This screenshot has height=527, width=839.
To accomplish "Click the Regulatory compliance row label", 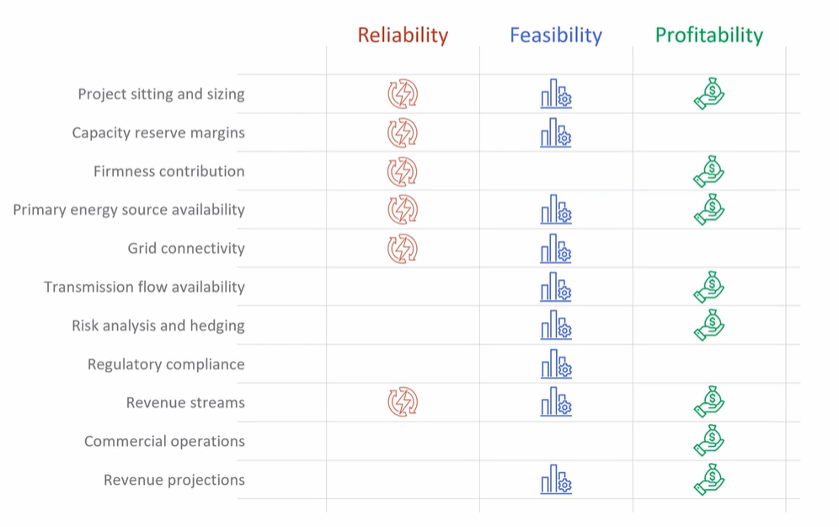I will tap(166, 364).
